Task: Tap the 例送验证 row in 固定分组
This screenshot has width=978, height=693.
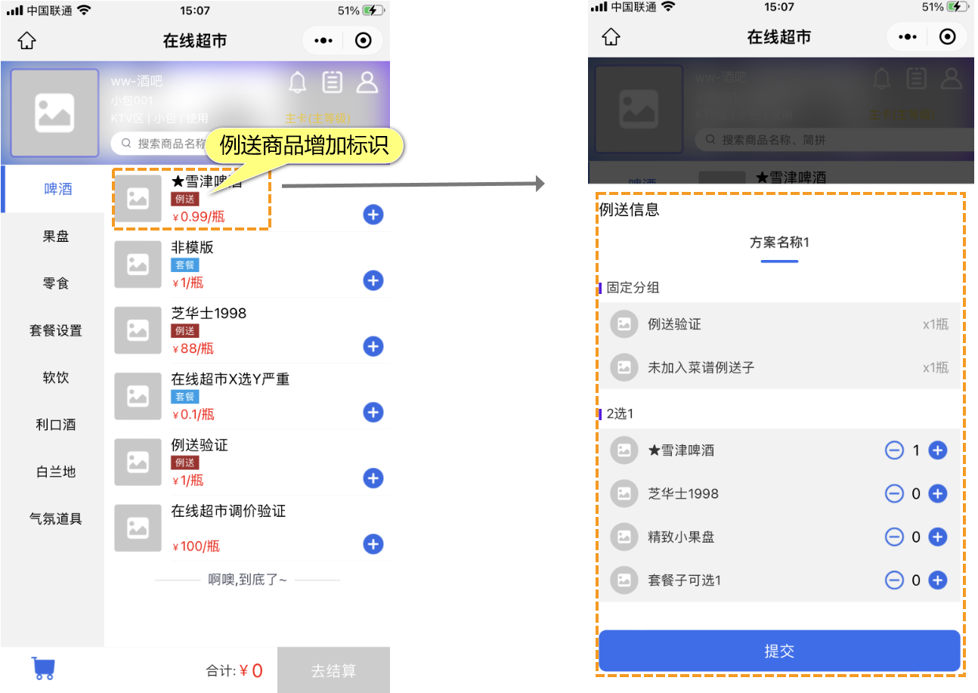Action: click(779, 324)
